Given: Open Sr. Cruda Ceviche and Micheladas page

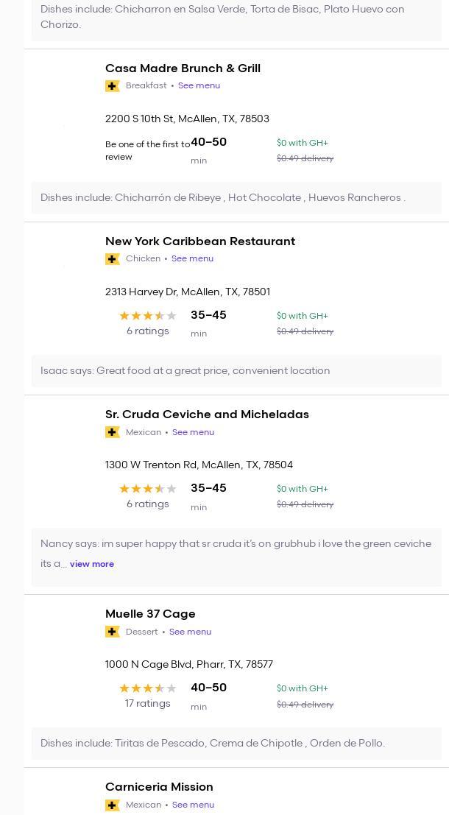Looking at the screenshot, I should tap(207, 414).
